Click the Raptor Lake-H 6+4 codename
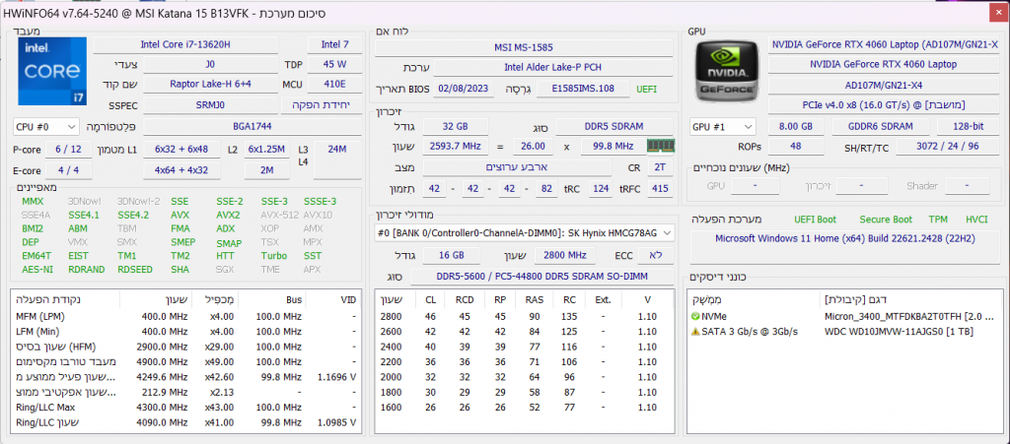This screenshot has height=444, width=1010. (211, 85)
